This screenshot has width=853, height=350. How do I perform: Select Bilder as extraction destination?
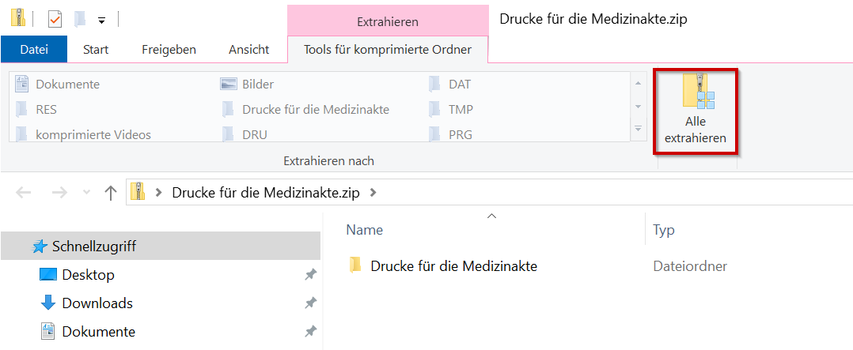258,84
